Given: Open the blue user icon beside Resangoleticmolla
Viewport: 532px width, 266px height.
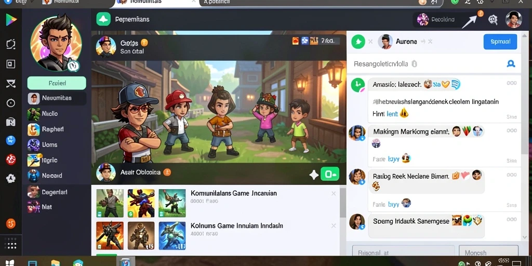Looking at the screenshot, I should (510, 63).
